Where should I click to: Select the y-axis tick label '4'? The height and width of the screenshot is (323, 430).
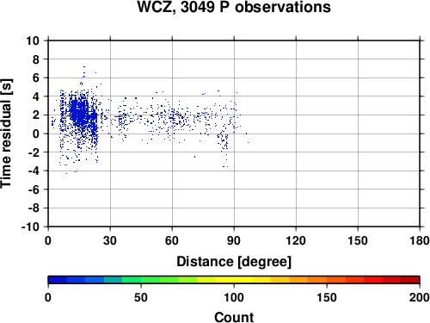(x=36, y=96)
